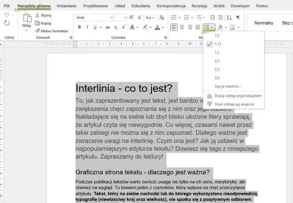Image resolution: width=293 pixels, height=203 pixels.
Task: Select line spacing 3,0
Action: click(234, 78)
